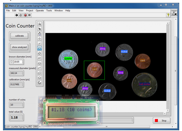This screenshot has width=182, height=131.
Task: Click the Stop button
Action: click(162, 121)
